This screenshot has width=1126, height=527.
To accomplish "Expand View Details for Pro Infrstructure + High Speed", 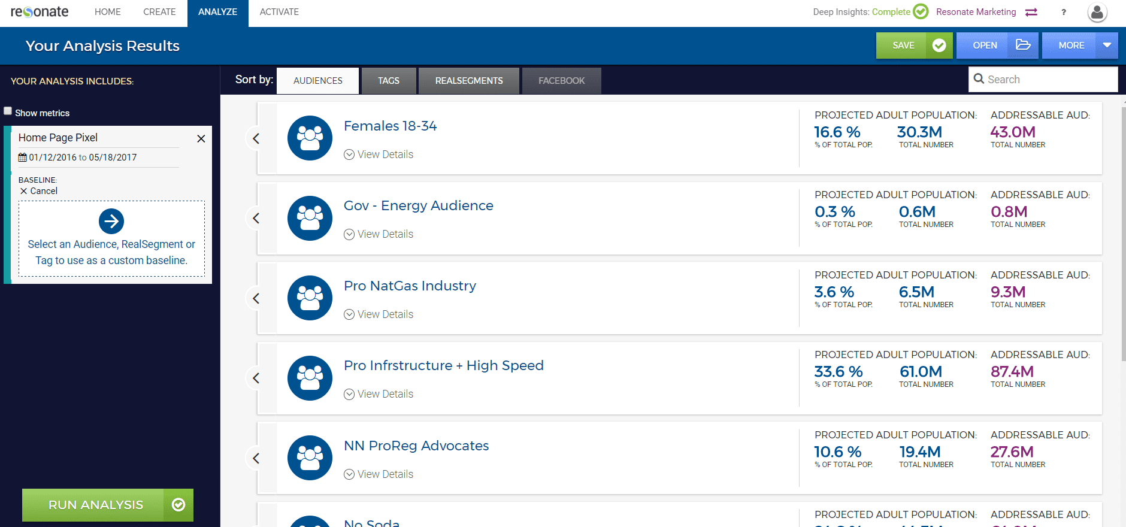I will tap(379, 394).
